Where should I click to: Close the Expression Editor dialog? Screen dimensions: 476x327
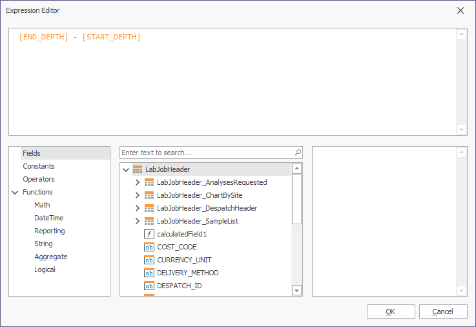pos(460,10)
